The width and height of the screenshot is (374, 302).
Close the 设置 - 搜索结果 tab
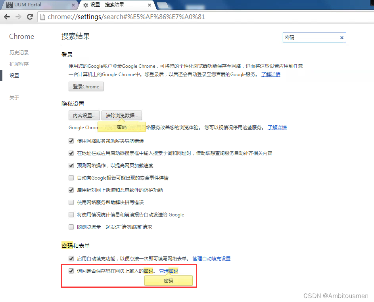(x=150, y=5)
